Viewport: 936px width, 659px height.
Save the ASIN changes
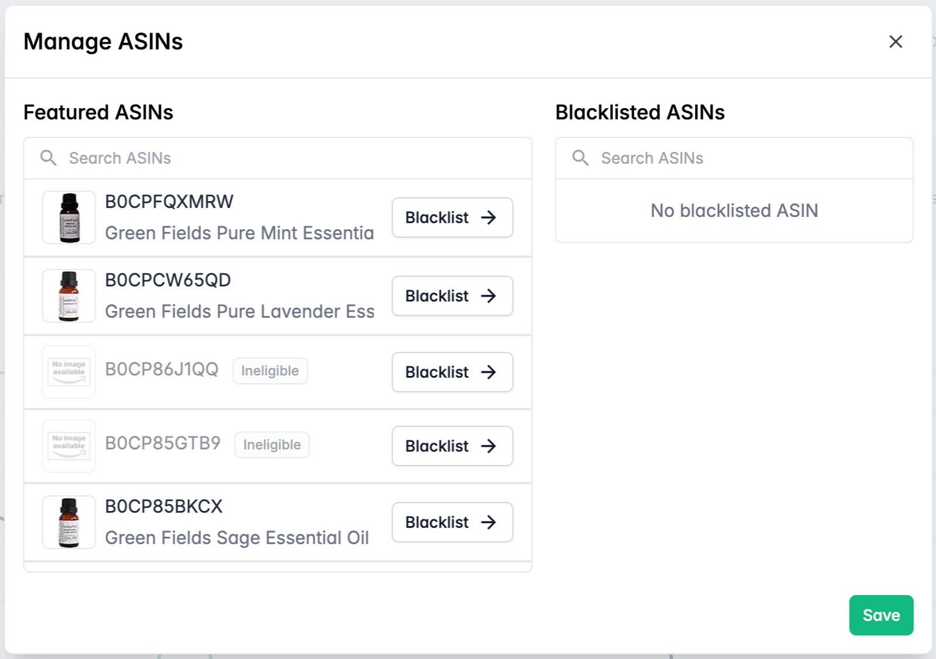click(x=880, y=615)
